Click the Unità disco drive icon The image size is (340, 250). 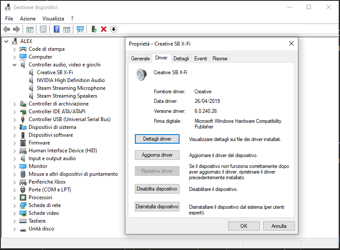[23, 229]
